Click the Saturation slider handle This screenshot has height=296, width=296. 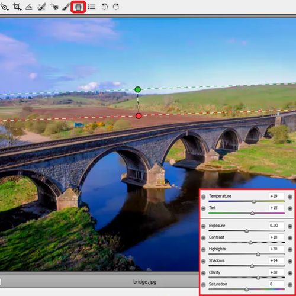pos(246,289)
